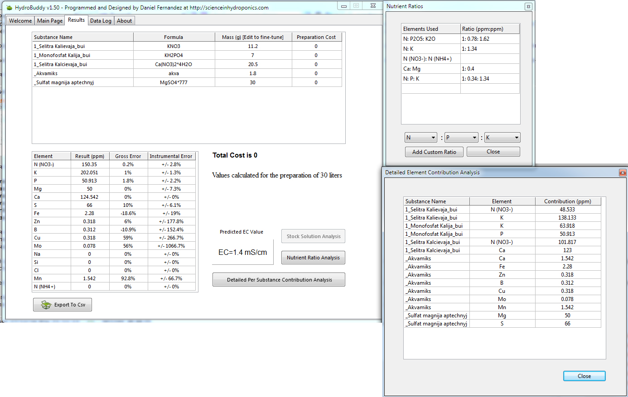The height and width of the screenshot is (397, 628).
Task: Click formula cell MgSO4*777
Action: [174, 82]
